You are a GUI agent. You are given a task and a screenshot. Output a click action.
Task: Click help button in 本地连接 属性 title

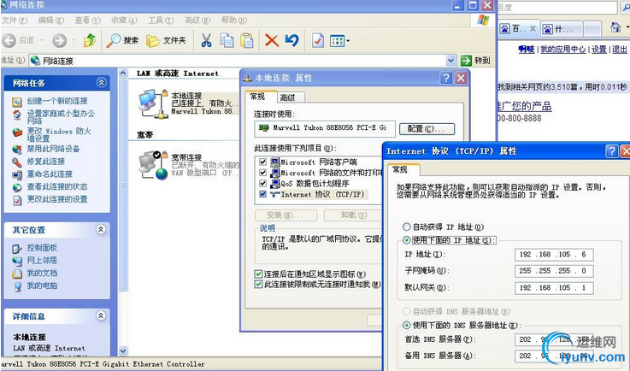pyautogui.click(x=446, y=78)
